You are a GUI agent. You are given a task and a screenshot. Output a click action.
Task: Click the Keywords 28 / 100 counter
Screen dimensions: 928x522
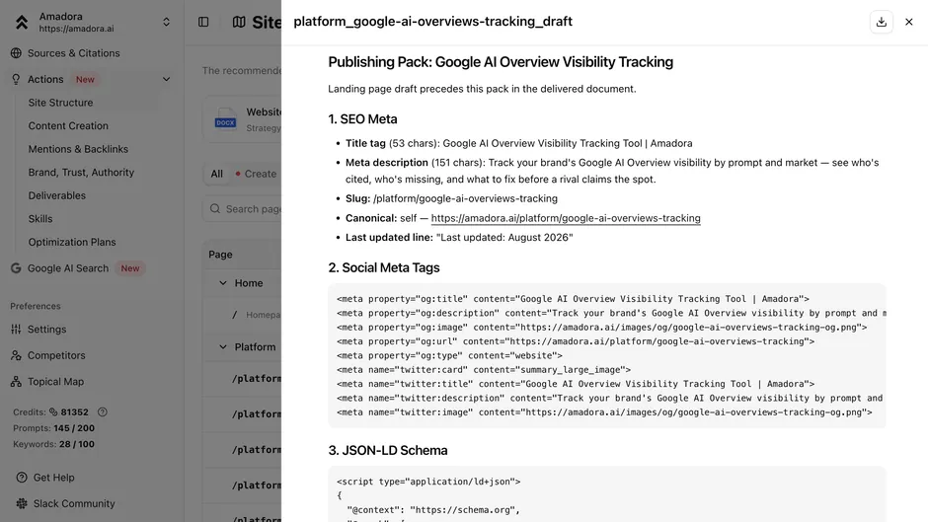point(54,444)
